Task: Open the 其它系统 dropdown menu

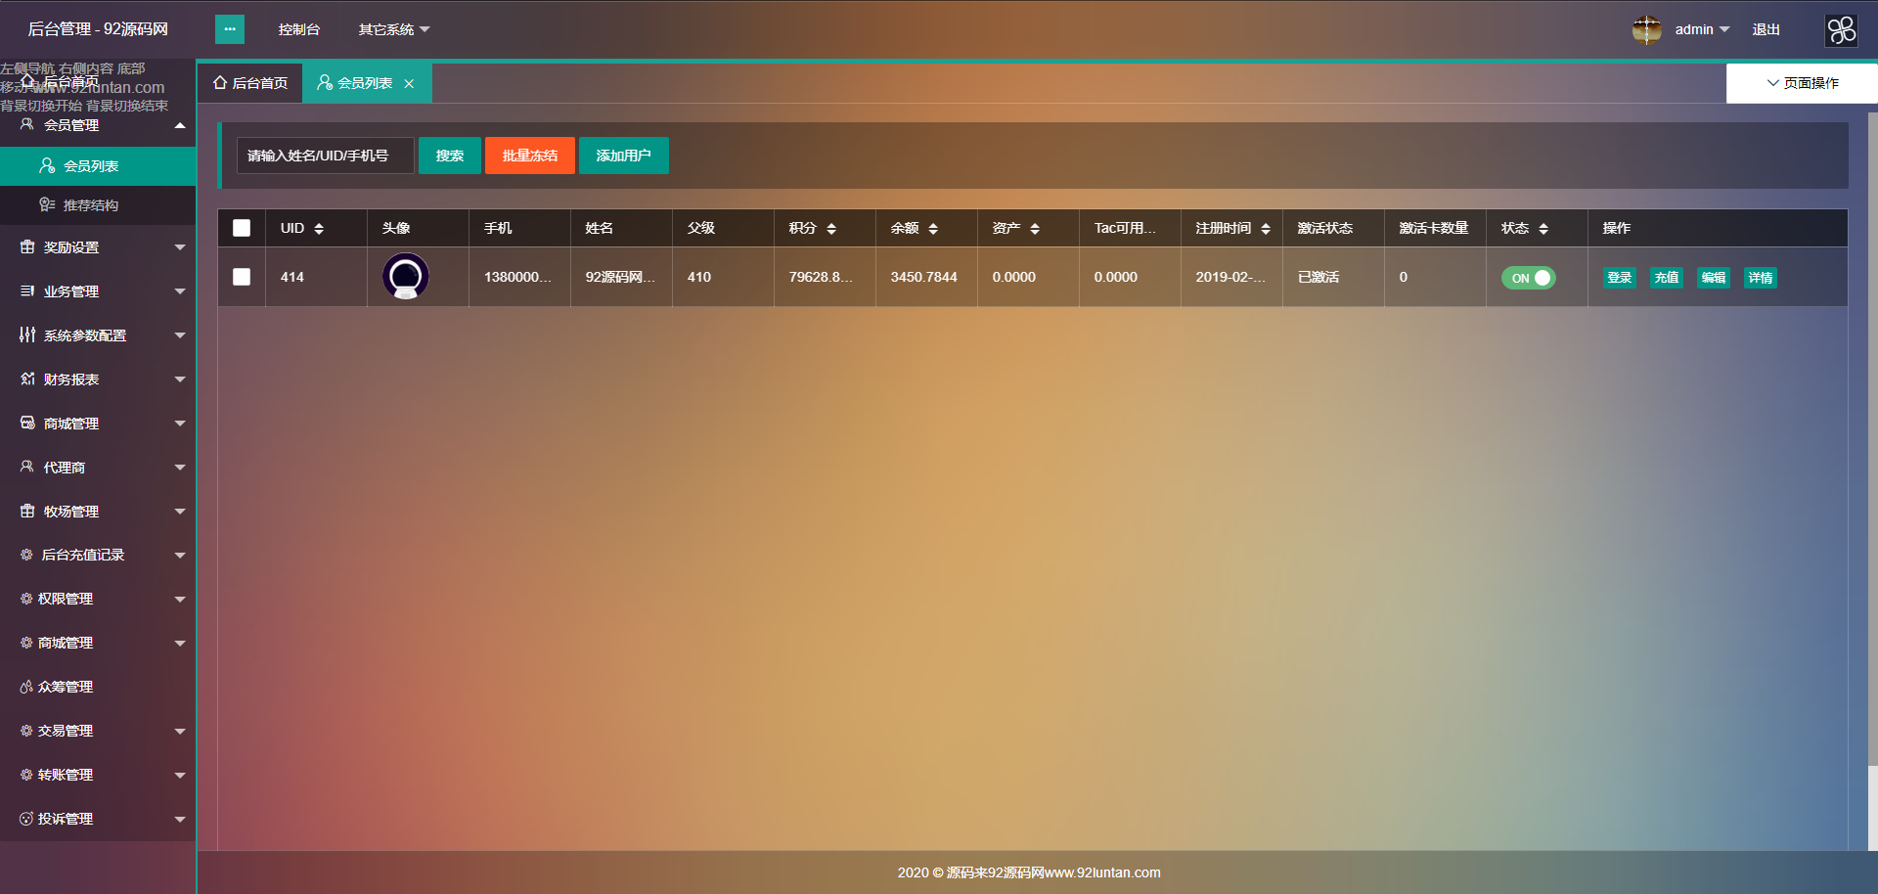Action: point(394,29)
